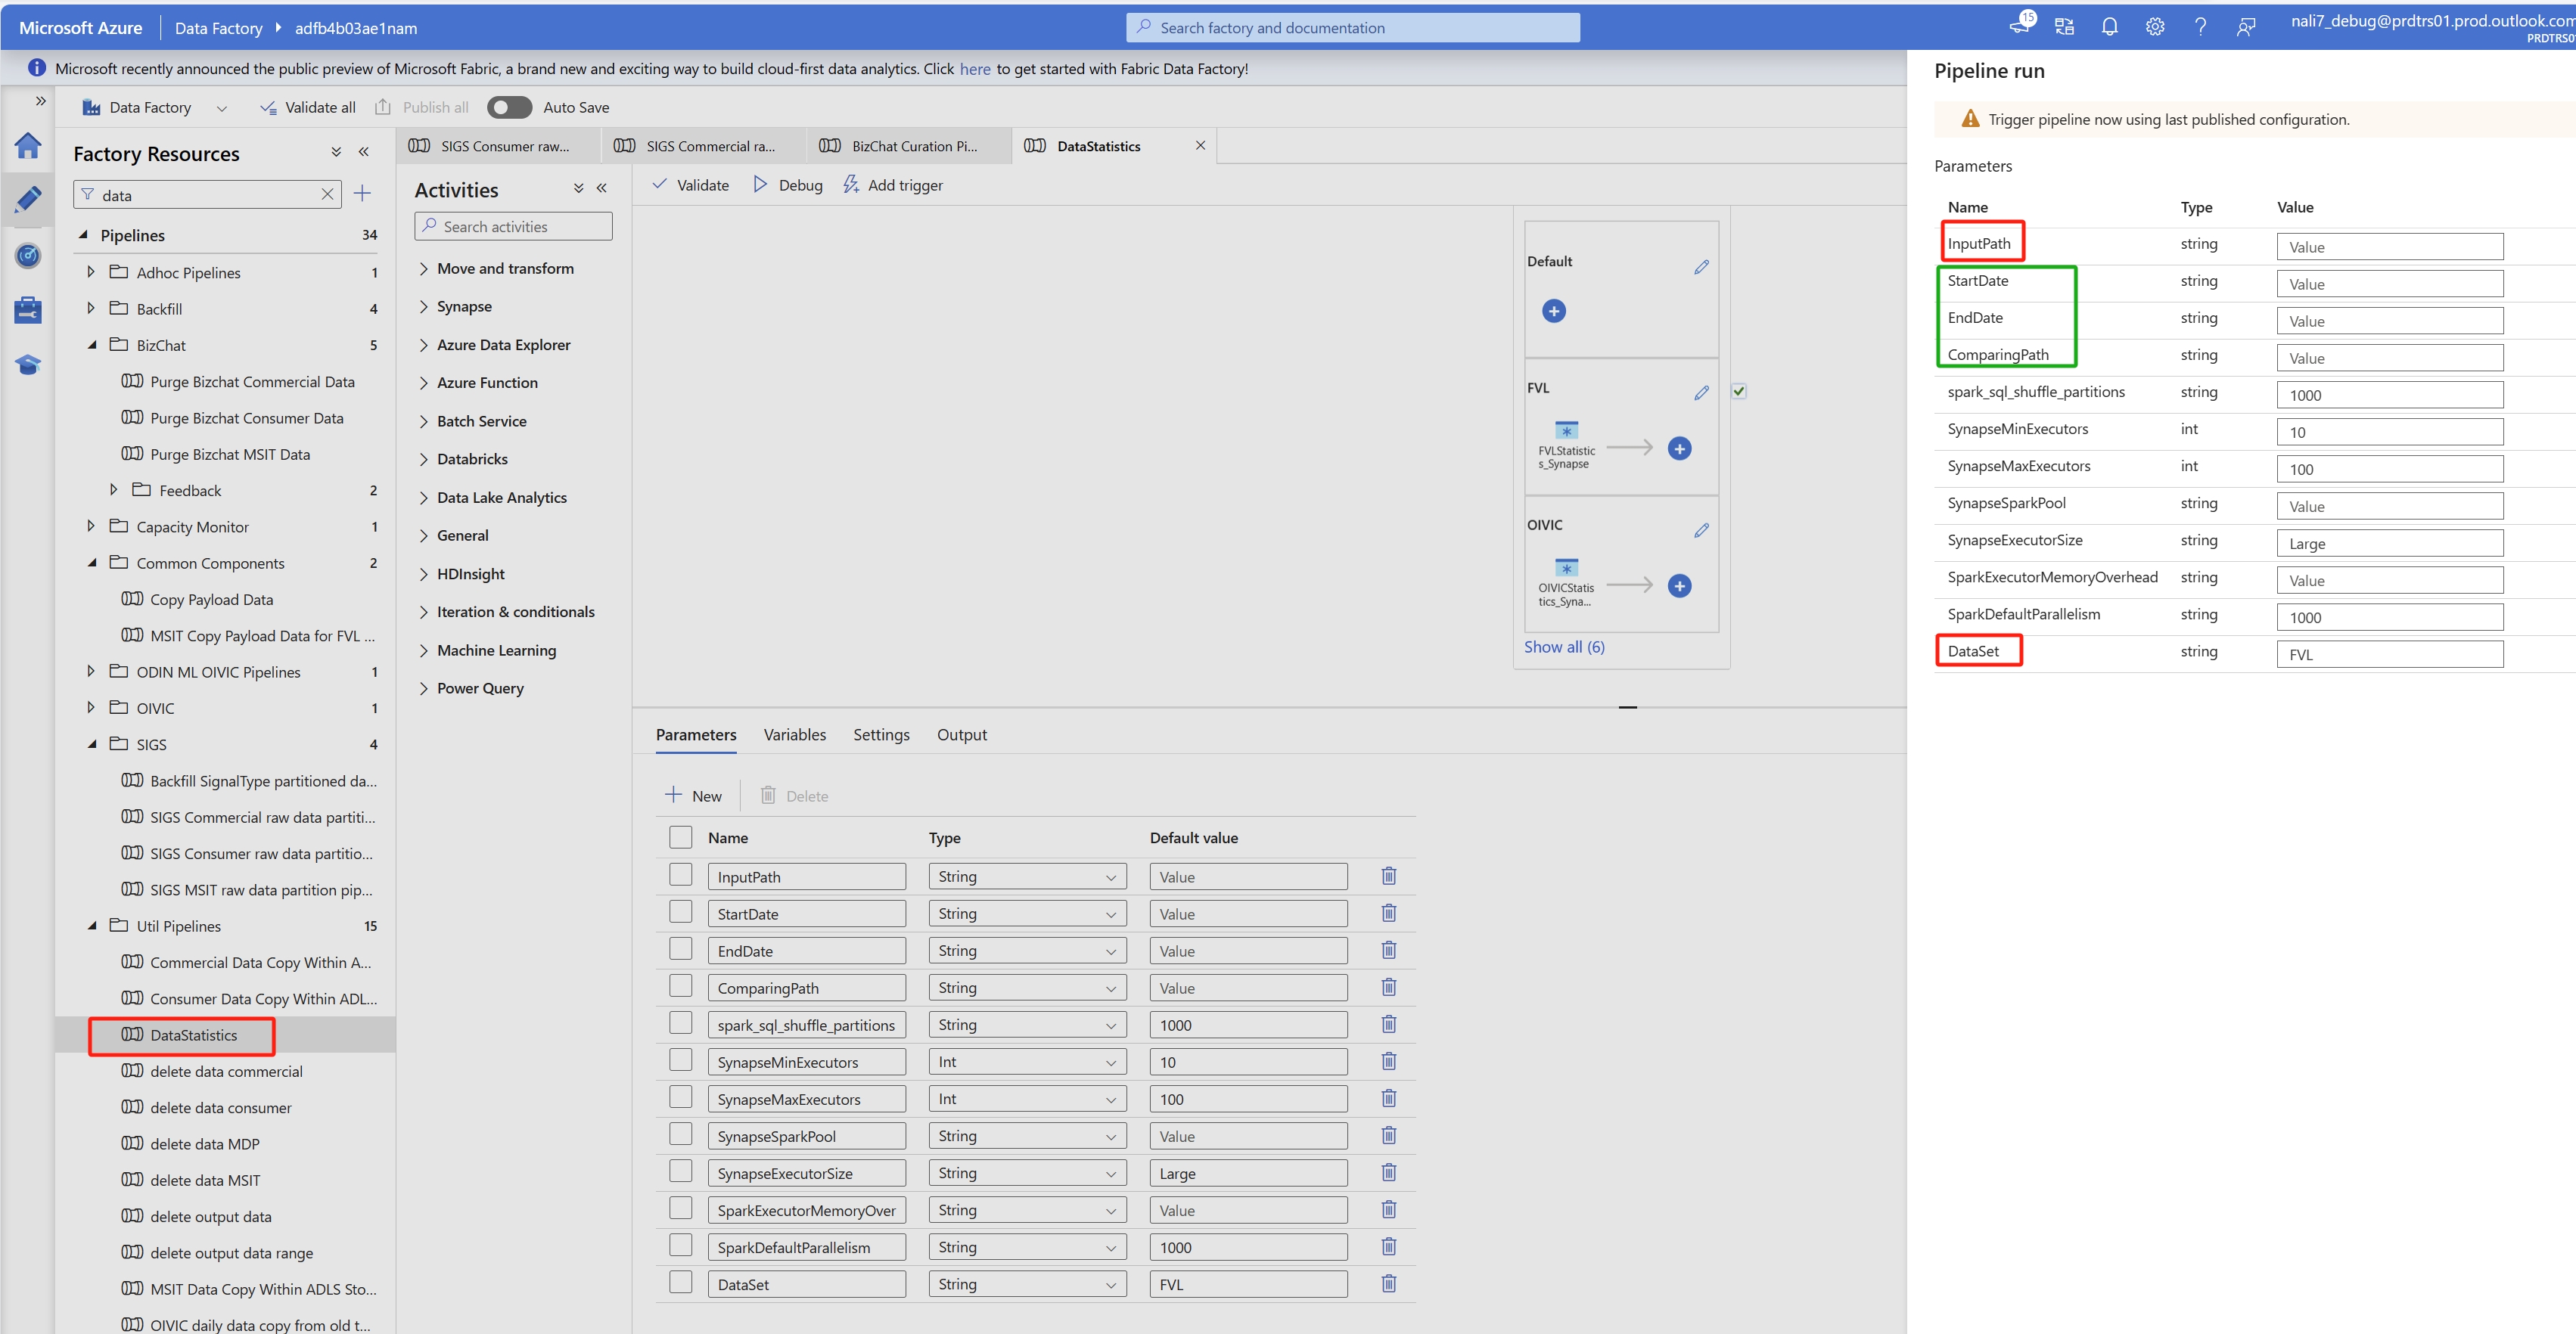Collapse the BizChat folder

(x=91, y=345)
